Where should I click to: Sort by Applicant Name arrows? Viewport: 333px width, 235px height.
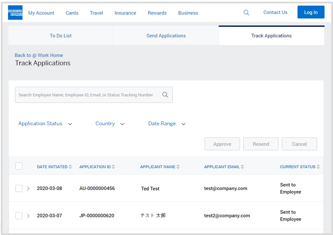(x=178, y=167)
